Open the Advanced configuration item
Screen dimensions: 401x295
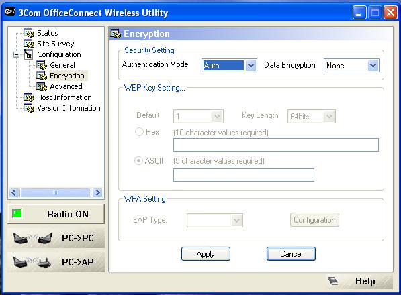(66, 86)
